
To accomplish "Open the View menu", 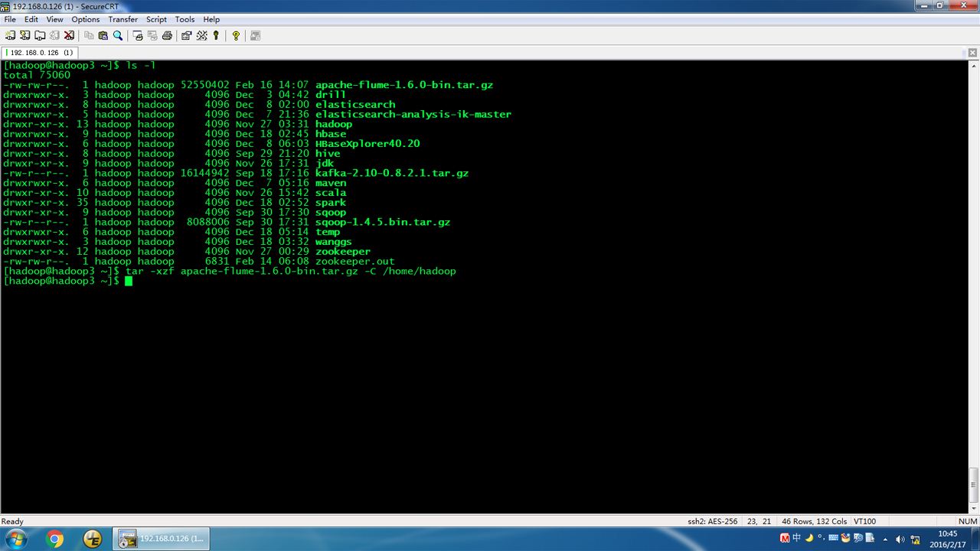I will pos(55,19).
